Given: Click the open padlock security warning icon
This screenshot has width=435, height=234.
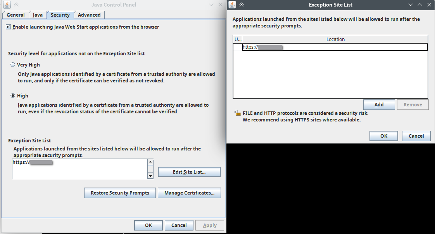Looking at the screenshot, I should pos(238,113).
